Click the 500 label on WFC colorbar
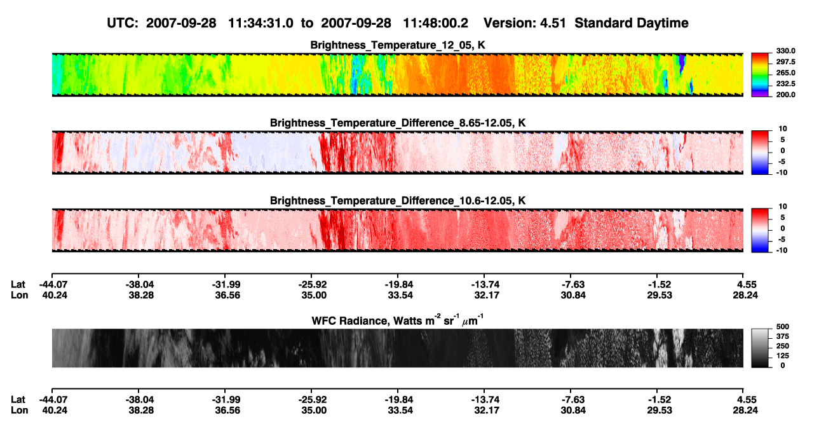The width and height of the screenshot is (826, 424). point(783,327)
